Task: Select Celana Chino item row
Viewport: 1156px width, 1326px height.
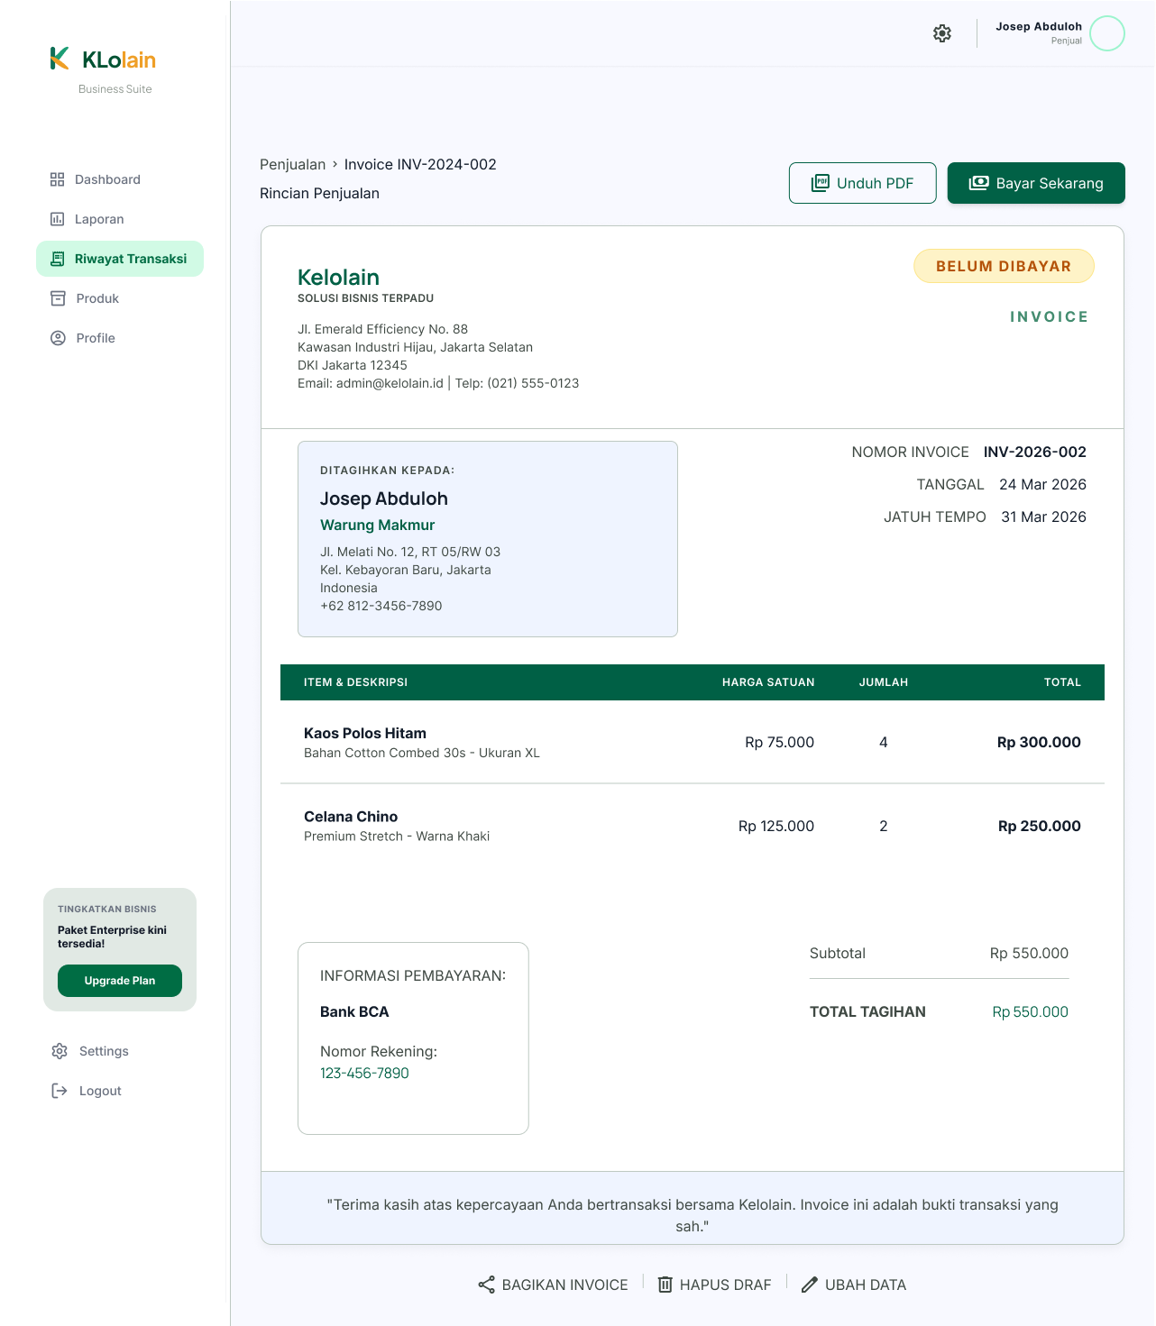Action: click(693, 826)
